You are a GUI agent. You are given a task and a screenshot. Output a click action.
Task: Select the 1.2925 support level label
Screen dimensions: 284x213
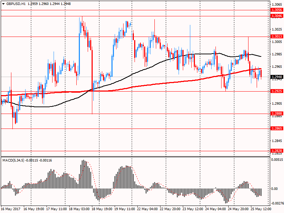(277, 91)
